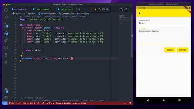This screenshot has height=109, width=194.
Task: Open problems errors and warnings counter
Action: [29, 103]
